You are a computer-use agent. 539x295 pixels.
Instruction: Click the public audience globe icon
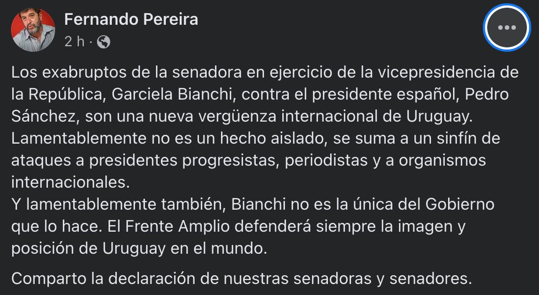click(103, 42)
